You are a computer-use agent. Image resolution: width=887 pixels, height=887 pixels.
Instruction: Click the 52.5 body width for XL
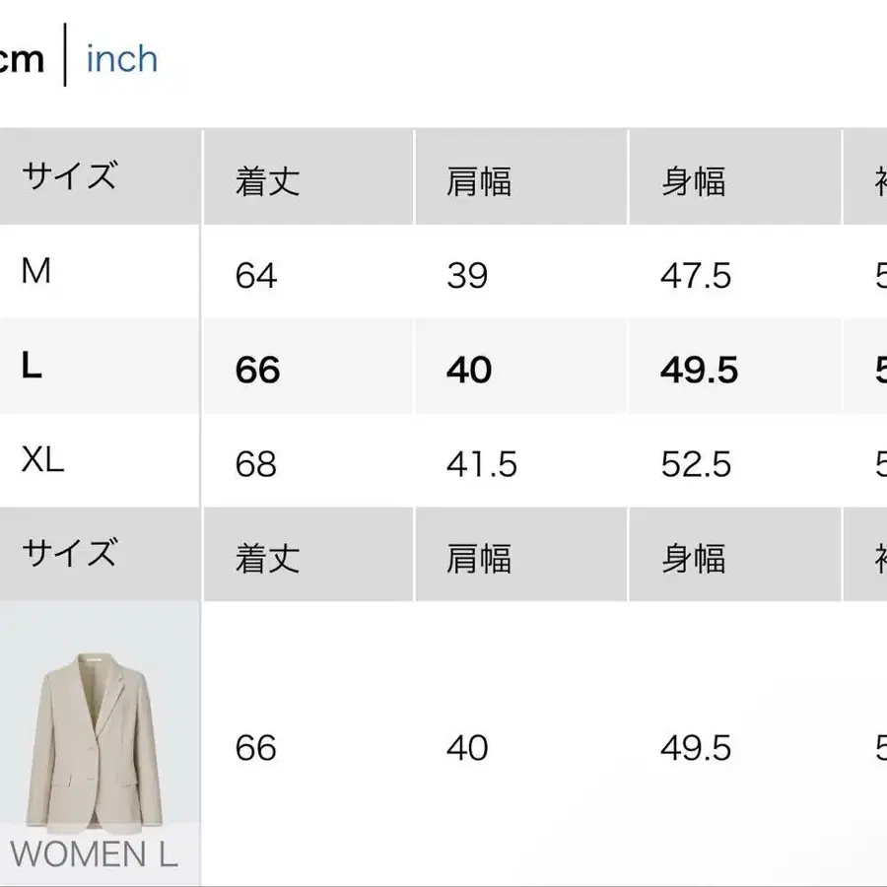tap(696, 464)
